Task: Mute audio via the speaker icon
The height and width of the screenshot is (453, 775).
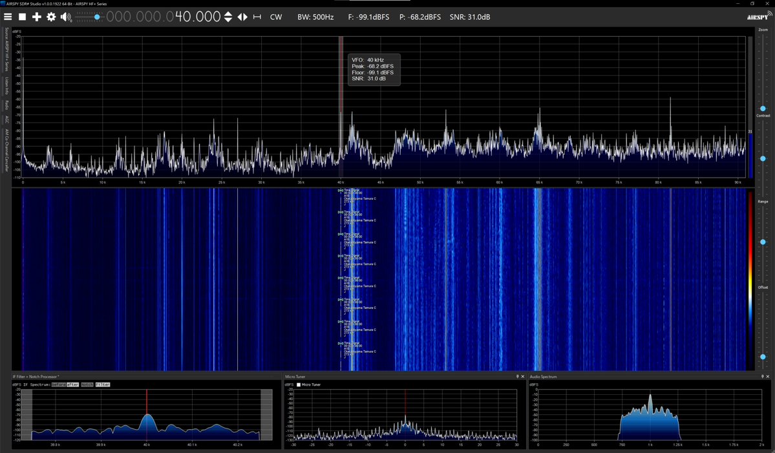Action: [x=66, y=17]
